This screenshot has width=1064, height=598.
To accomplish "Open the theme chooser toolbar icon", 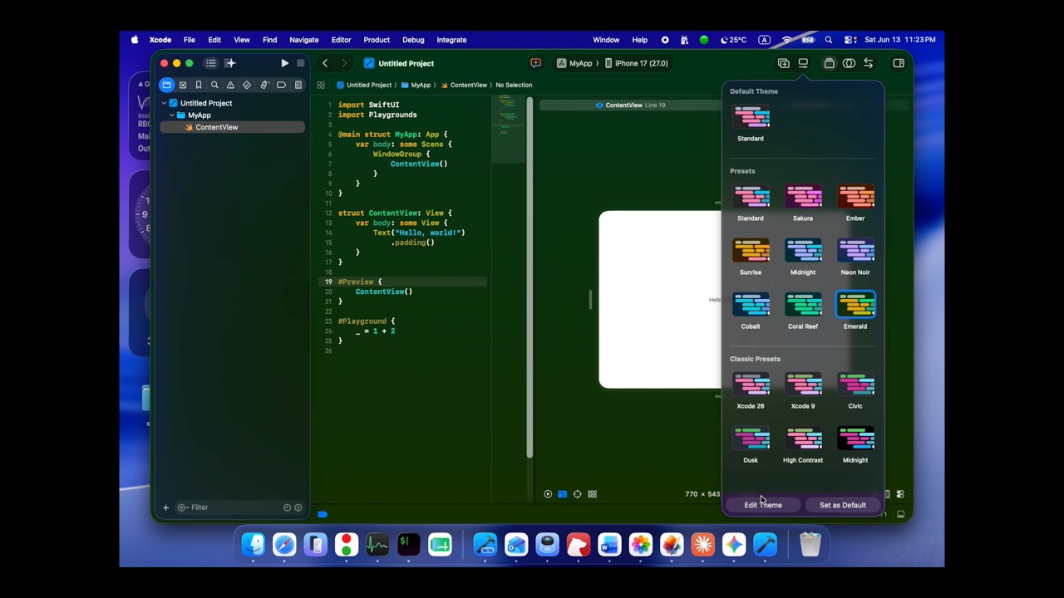I will pos(803,63).
